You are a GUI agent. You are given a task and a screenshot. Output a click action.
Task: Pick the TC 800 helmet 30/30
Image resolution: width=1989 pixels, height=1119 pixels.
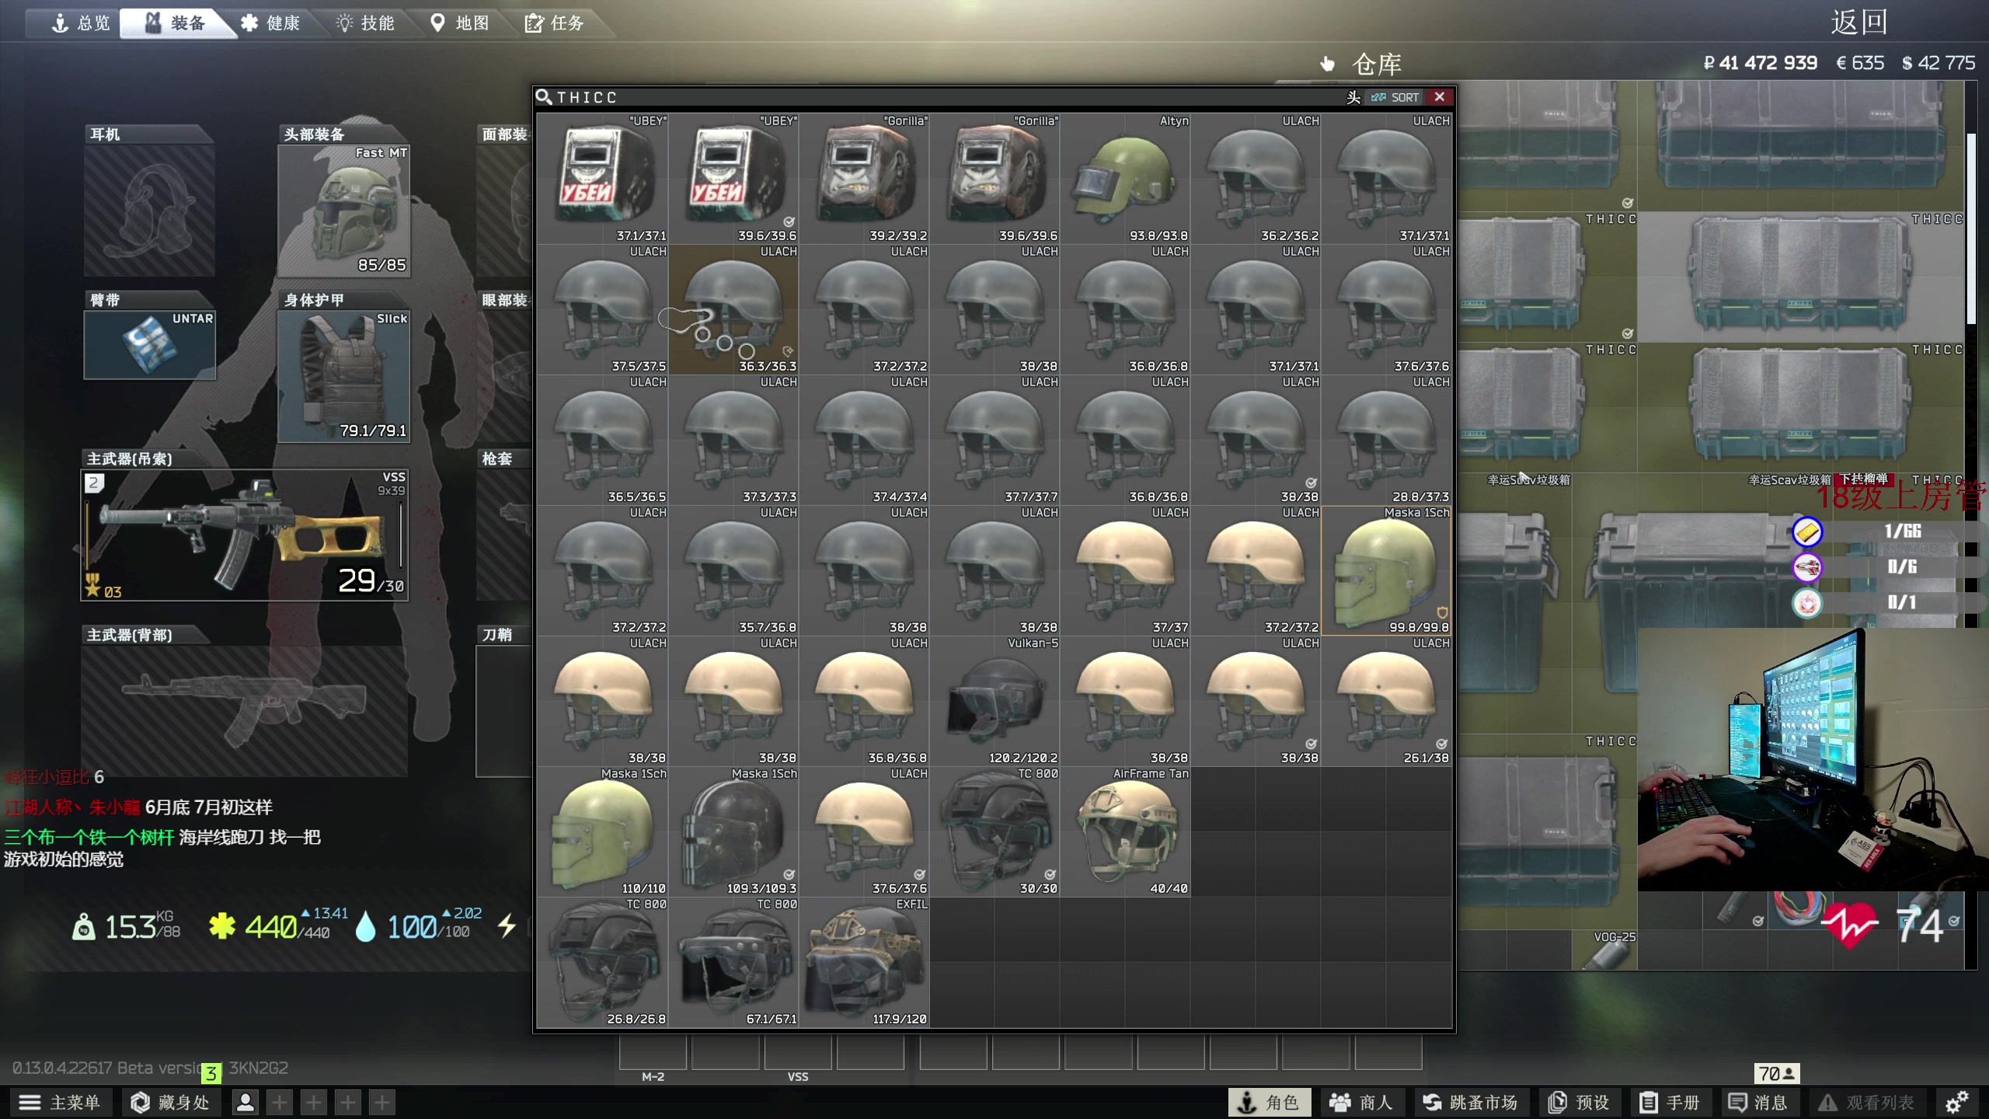994,831
